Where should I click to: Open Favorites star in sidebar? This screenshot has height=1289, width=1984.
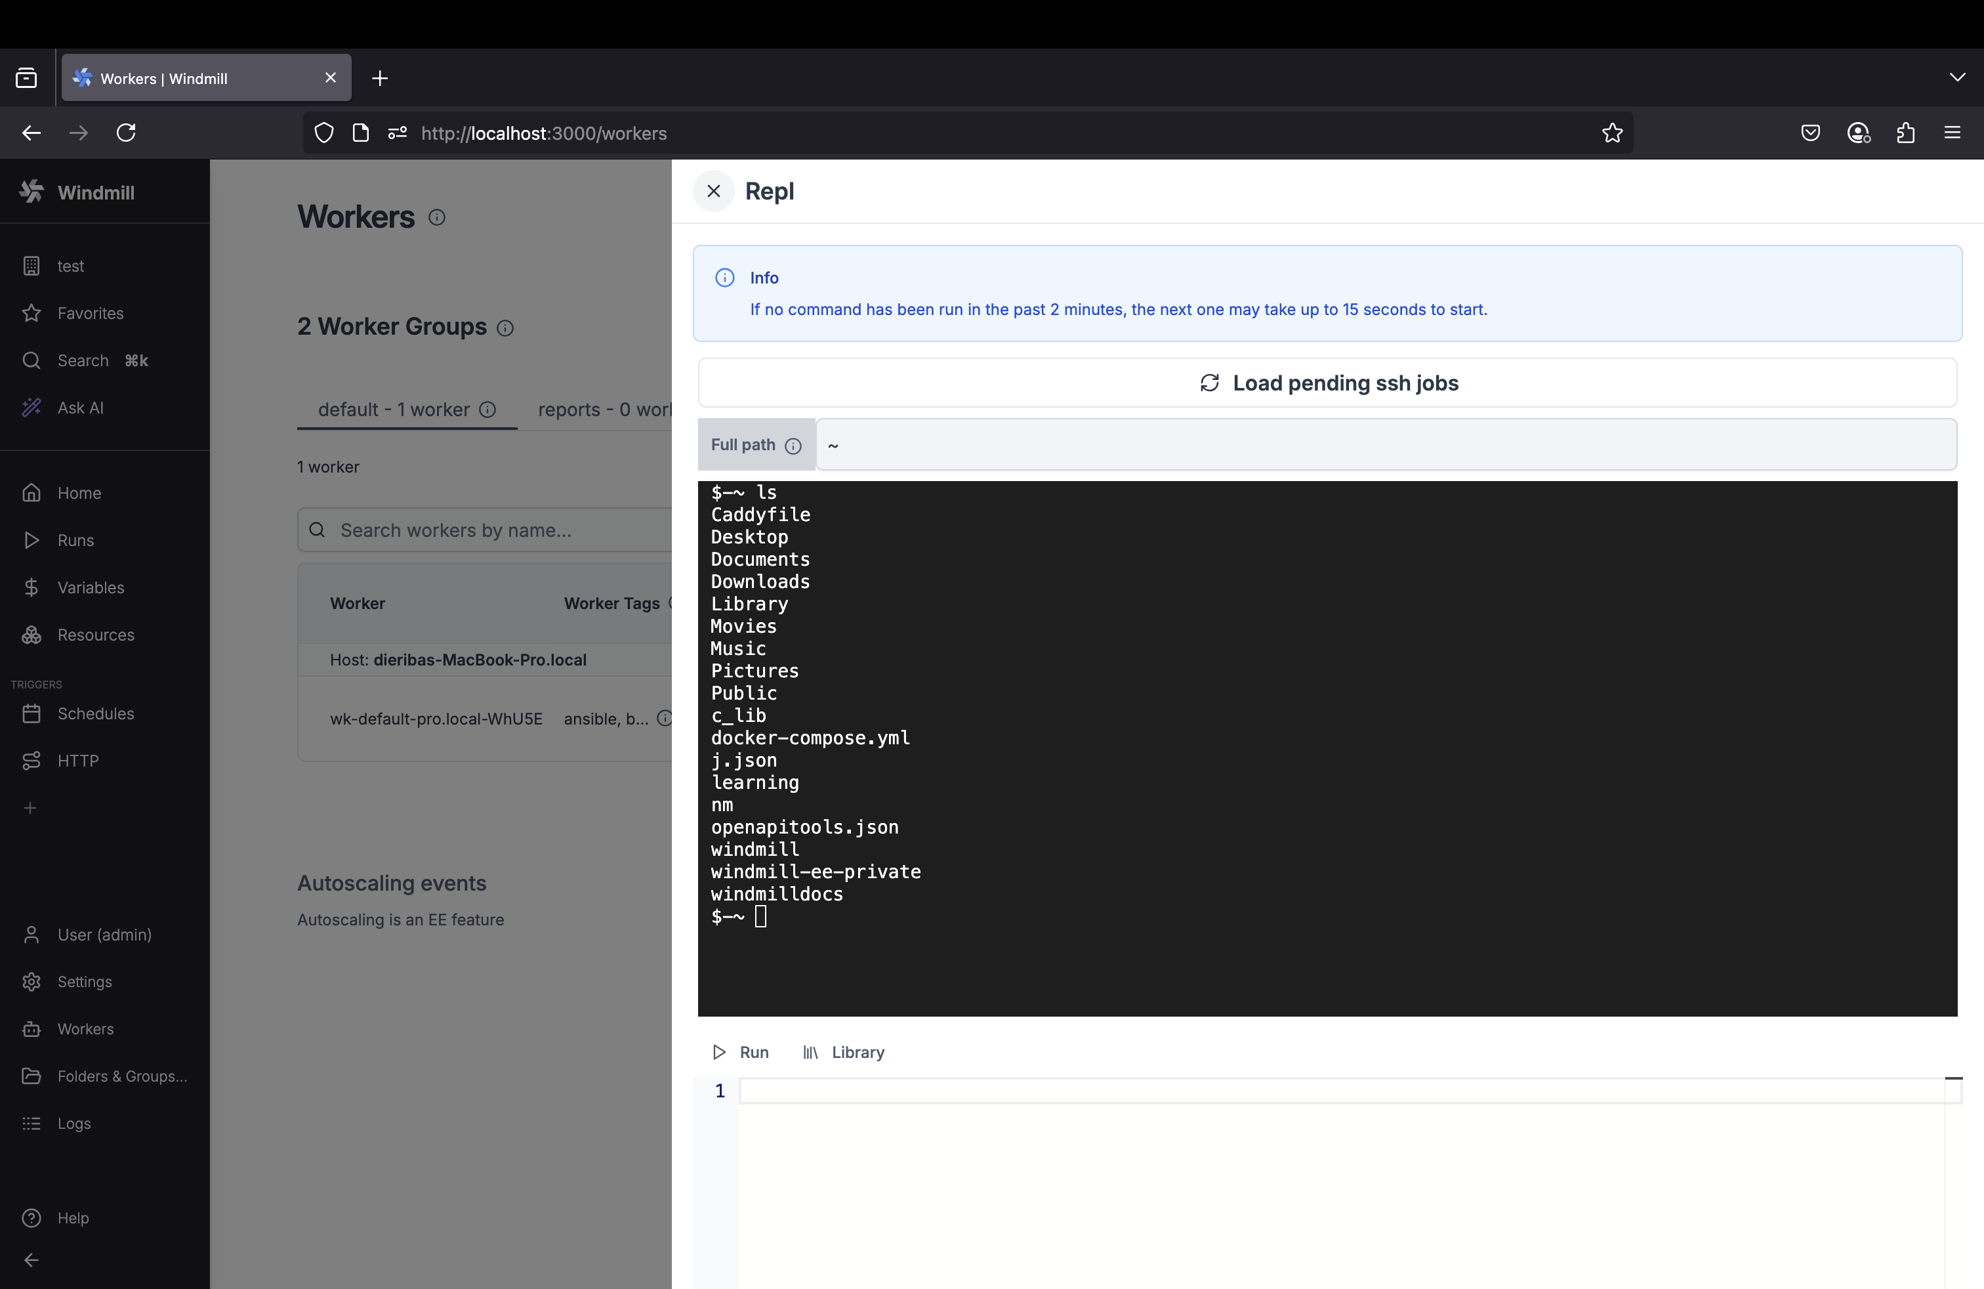click(x=90, y=314)
